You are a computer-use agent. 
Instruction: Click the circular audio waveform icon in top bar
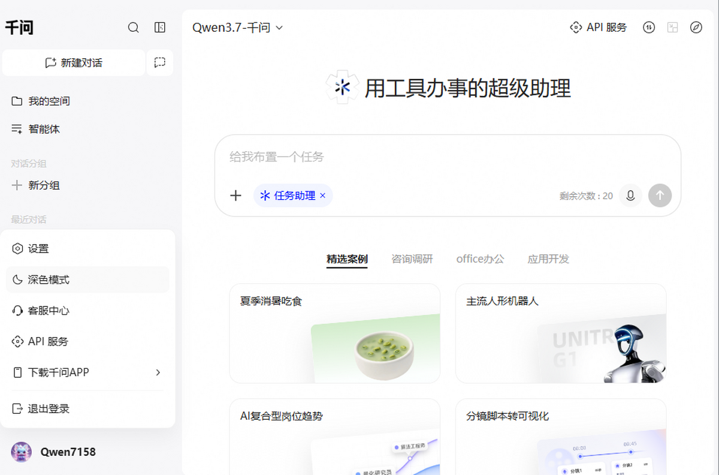coord(649,27)
